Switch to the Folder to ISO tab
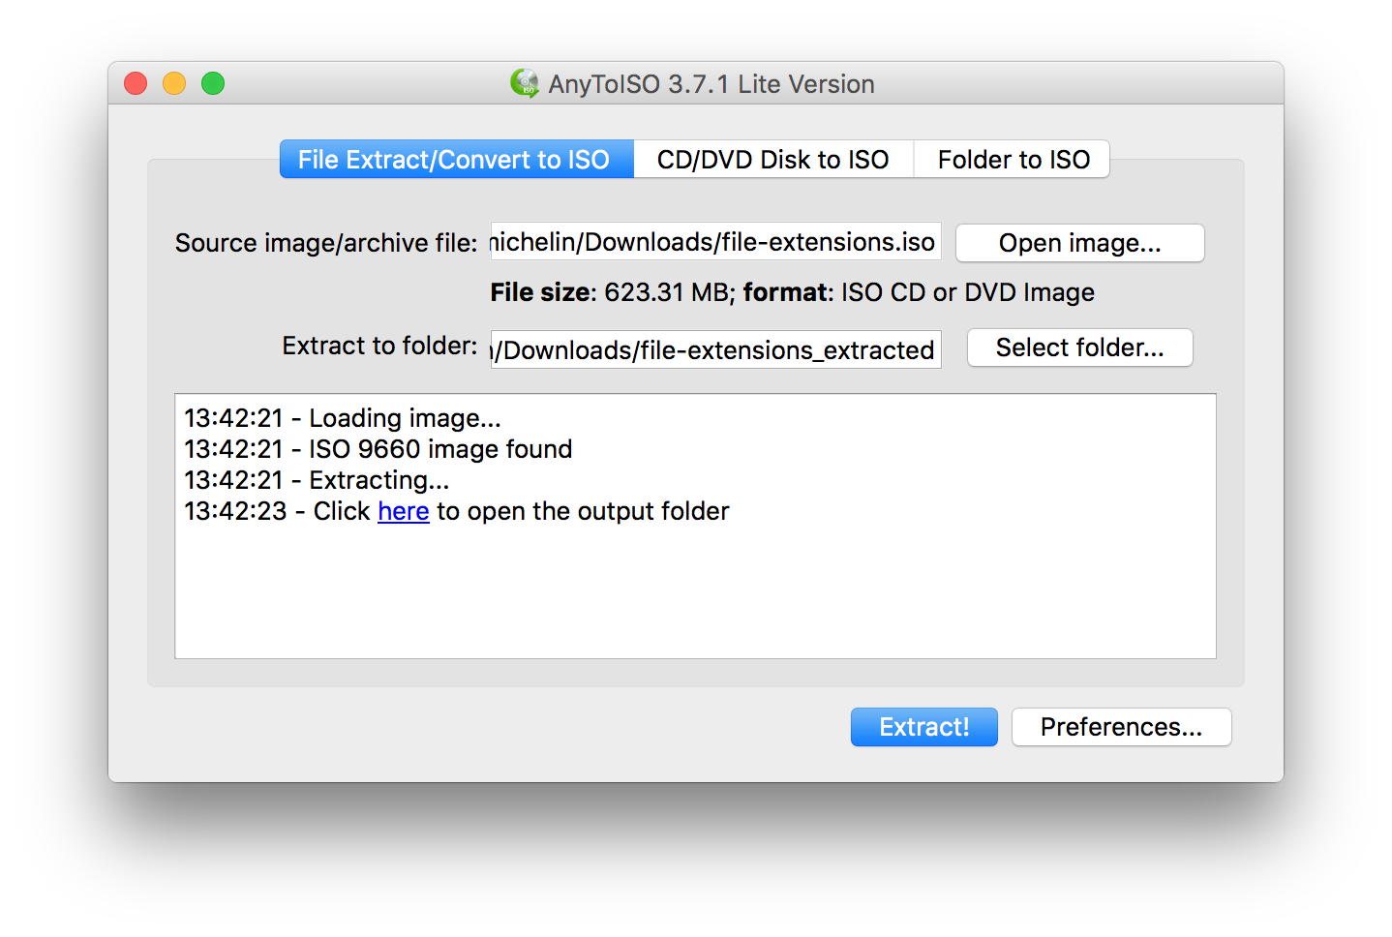Viewport: 1392px width, 937px height. (x=1011, y=159)
